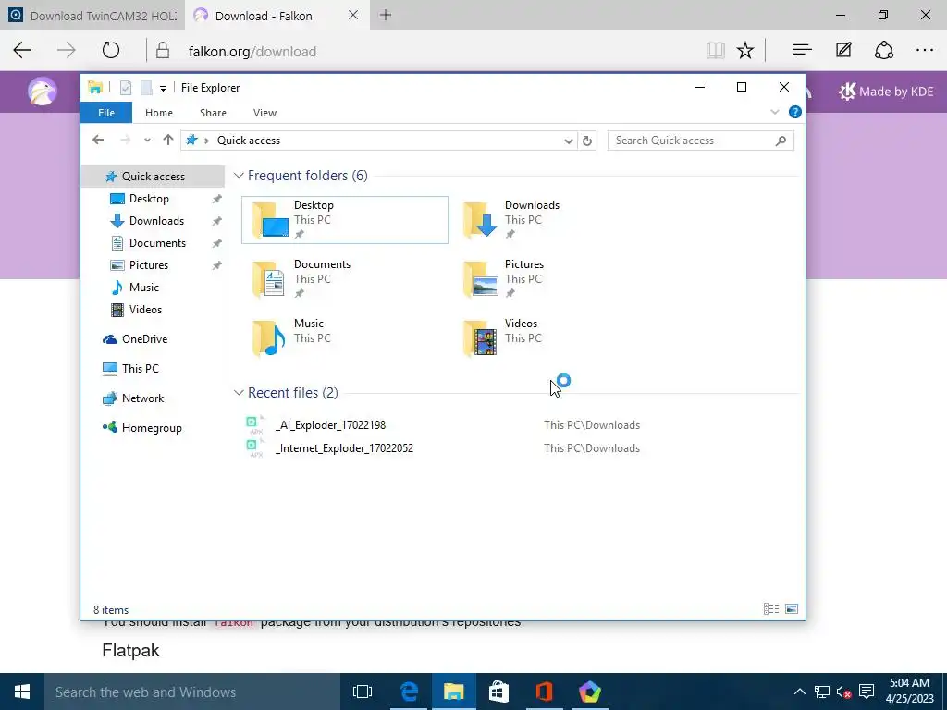Image resolution: width=947 pixels, height=710 pixels.
Task: Click browser back arrow in Edge
Action: pyautogui.click(x=23, y=51)
